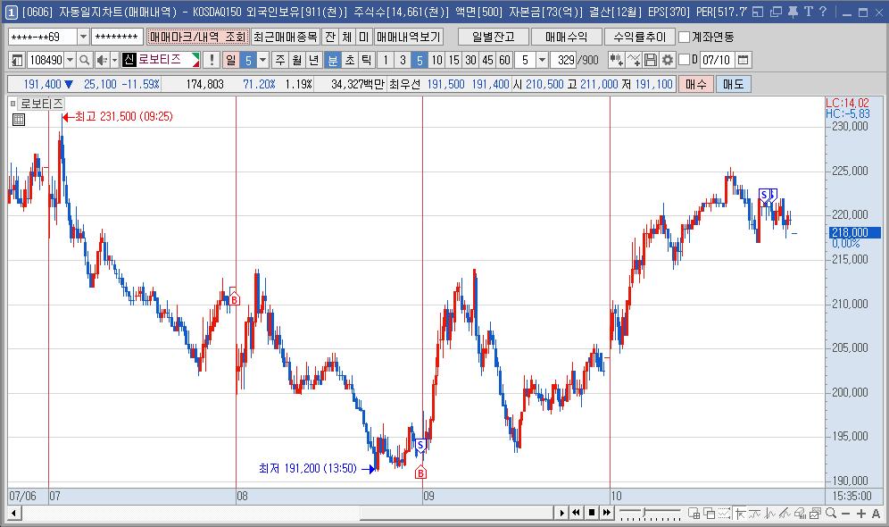Viewport: 889px width, 527px height.
Task: Open the calendar date picker icon
Action: pos(744,60)
